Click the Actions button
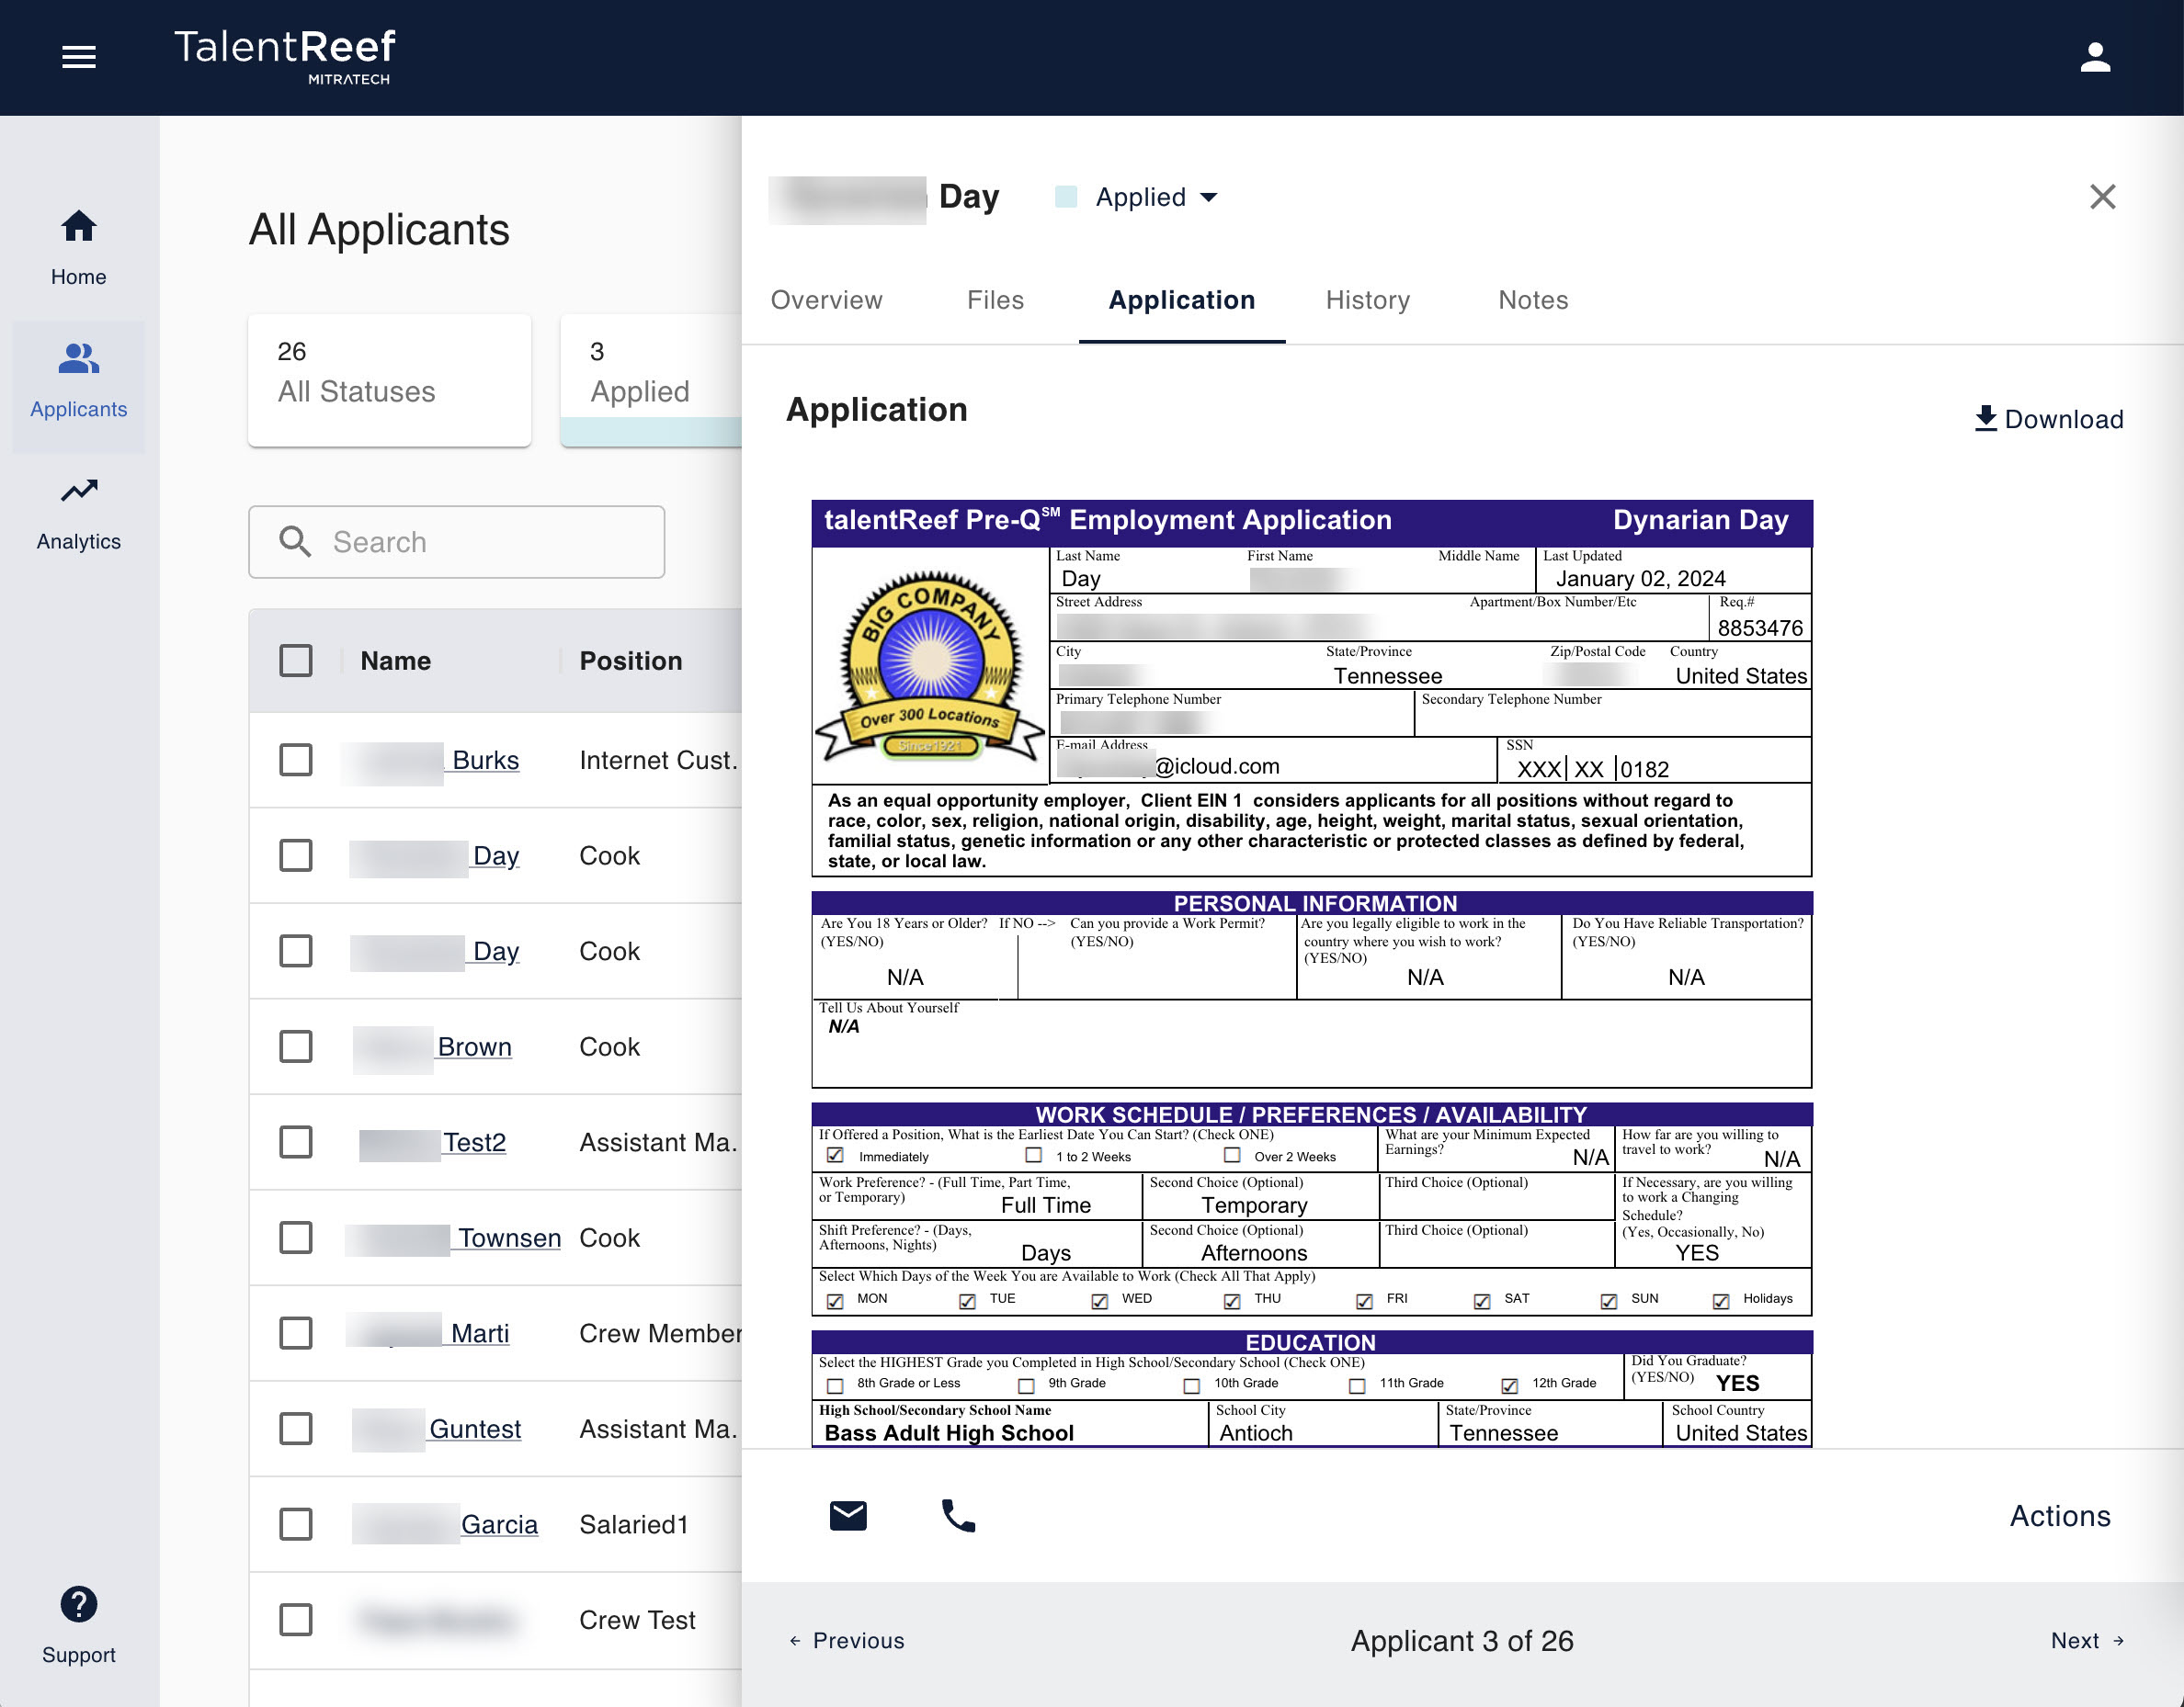 pyautogui.click(x=2058, y=1516)
